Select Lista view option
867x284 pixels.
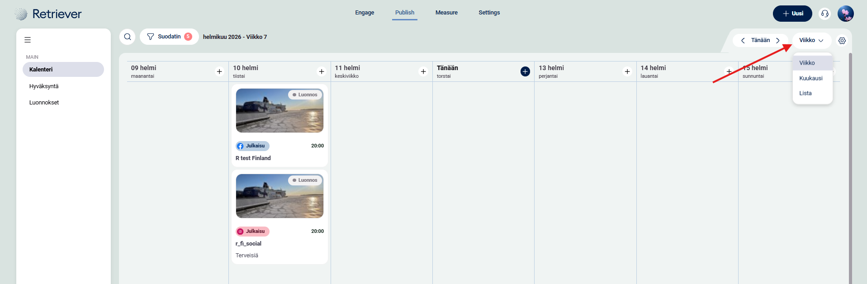tap(813, 93)
